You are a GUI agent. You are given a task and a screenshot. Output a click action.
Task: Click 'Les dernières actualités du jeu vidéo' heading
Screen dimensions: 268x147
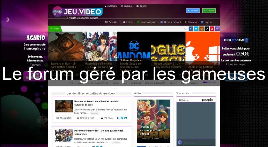click(x=91, y=93)
